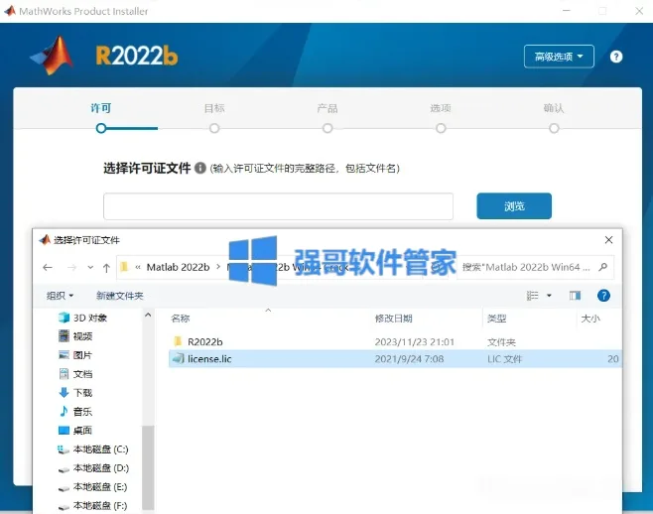The width and height of the screenshot is (653, 514).
Task: Select the 目标 step tab
Action: click(x=214, y=108)
